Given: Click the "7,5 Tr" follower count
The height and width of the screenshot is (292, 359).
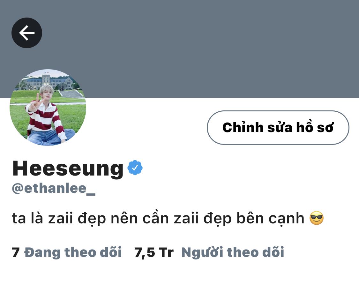Looking at the screenshot, I should point(154,253).
